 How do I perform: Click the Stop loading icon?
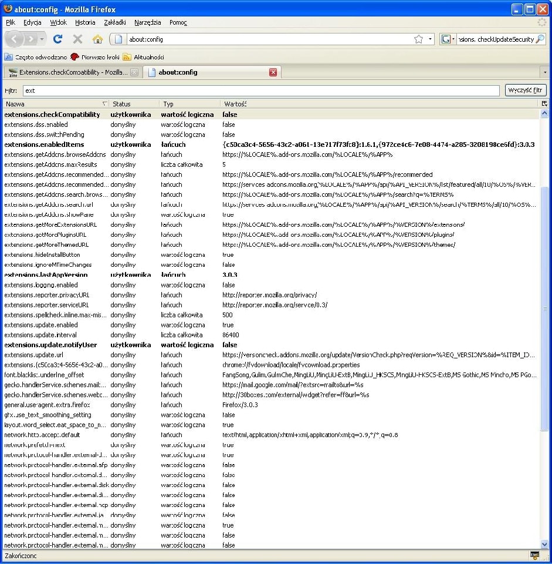click(x=77, y=39)
